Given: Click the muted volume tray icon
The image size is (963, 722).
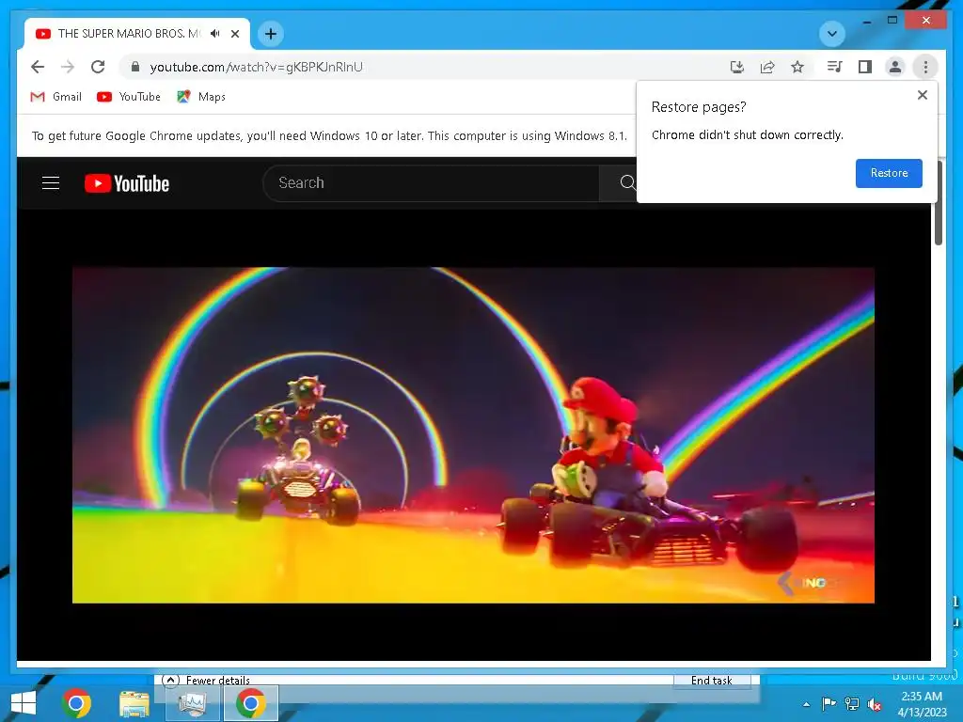Looking at the screenshot, I should point(875,704).
